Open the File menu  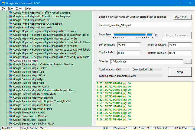click(x=3, y=8)
